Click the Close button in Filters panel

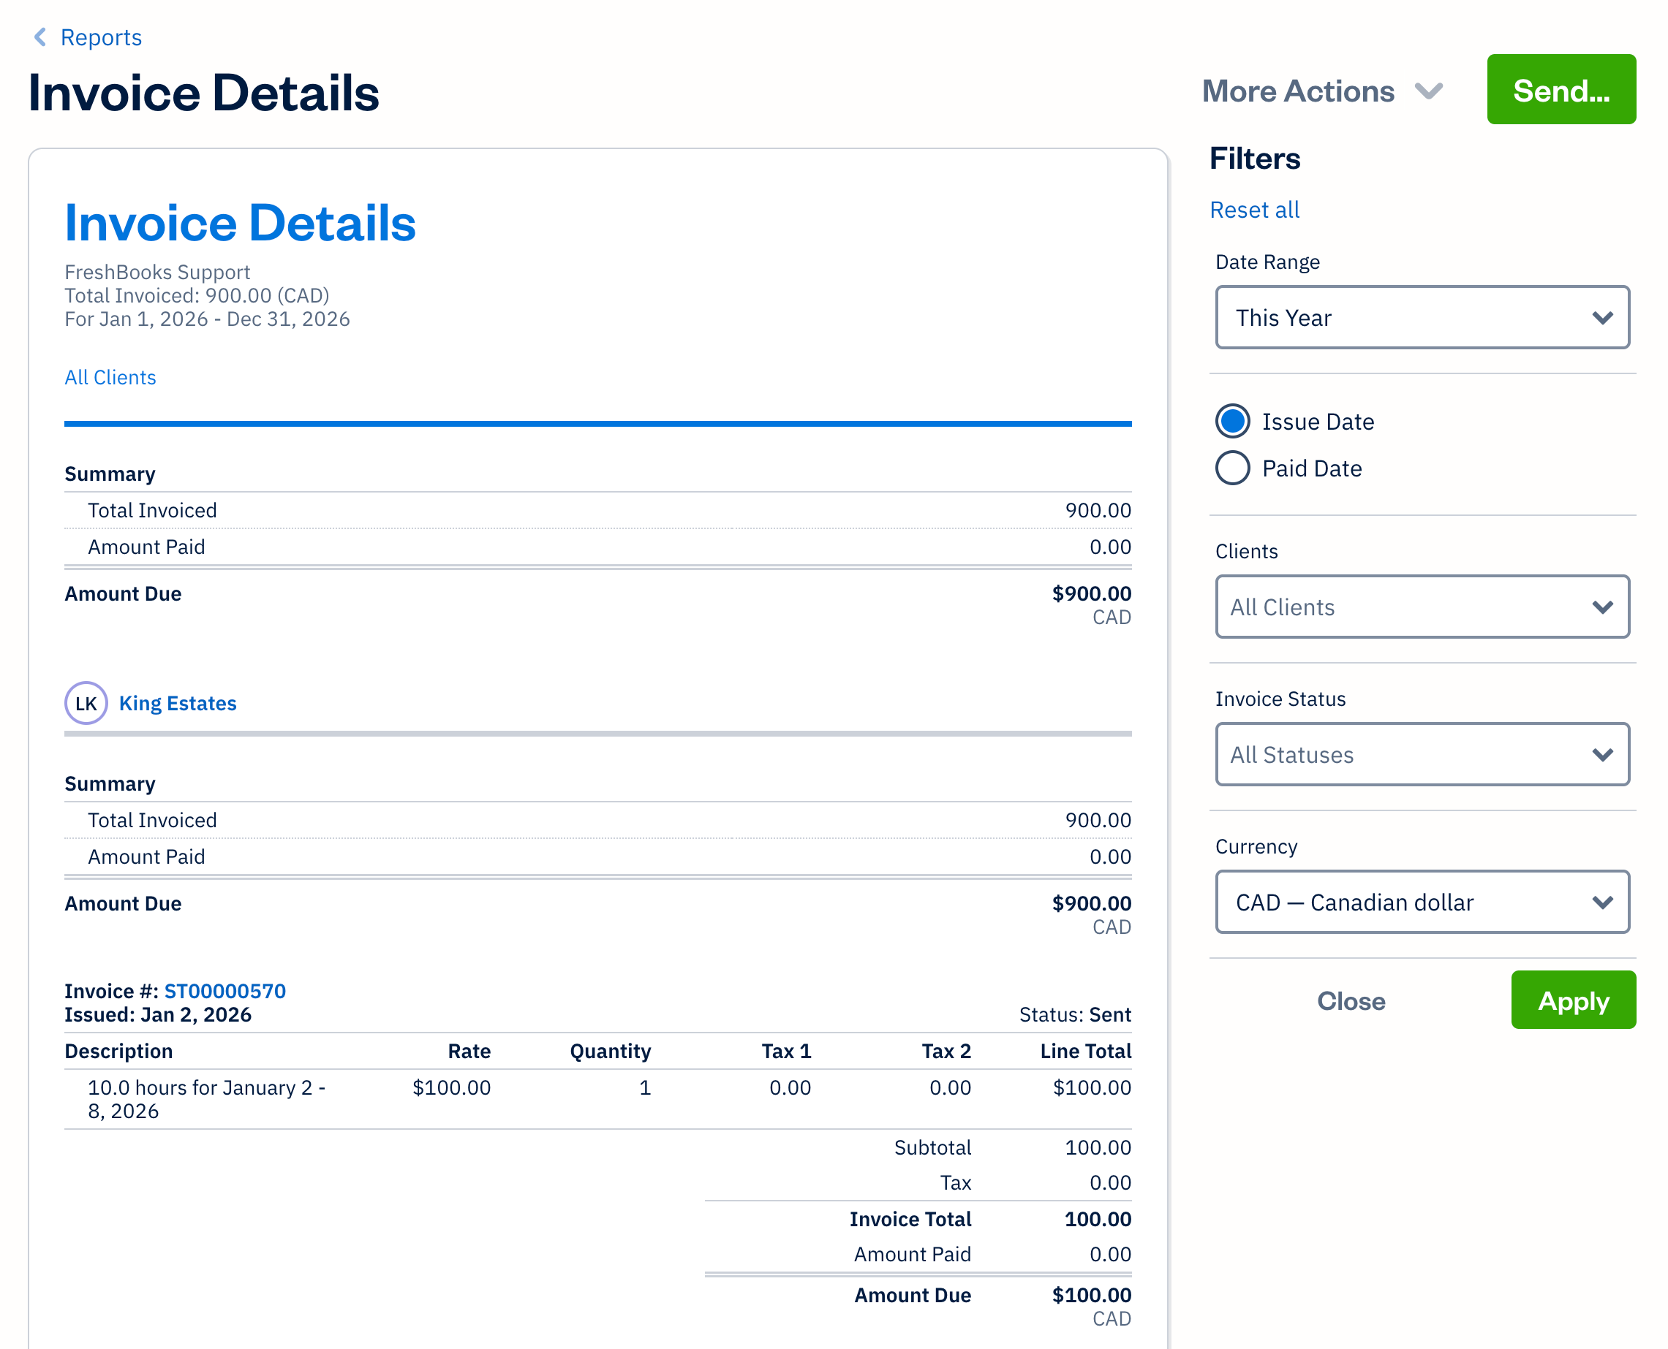point(1351,1001)
